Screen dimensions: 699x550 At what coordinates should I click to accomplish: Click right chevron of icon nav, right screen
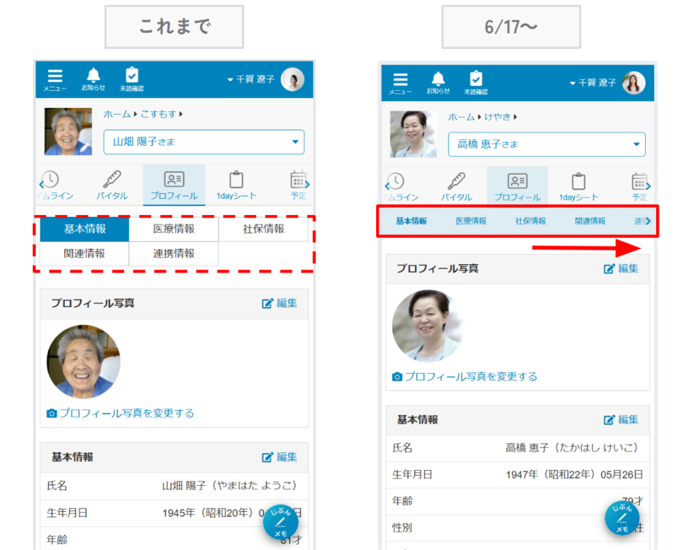[648, 186]
